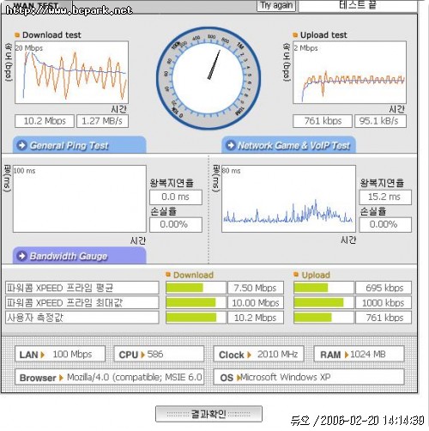Click the 695 kbps value

pyautogui.click(x=384, y=288)
